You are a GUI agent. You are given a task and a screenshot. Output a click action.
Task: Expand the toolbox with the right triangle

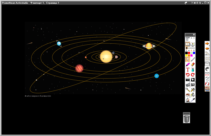pos(194,38)
